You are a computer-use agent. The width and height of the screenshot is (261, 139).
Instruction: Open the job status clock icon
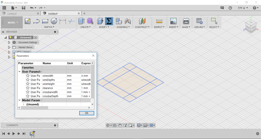point(230,8)
